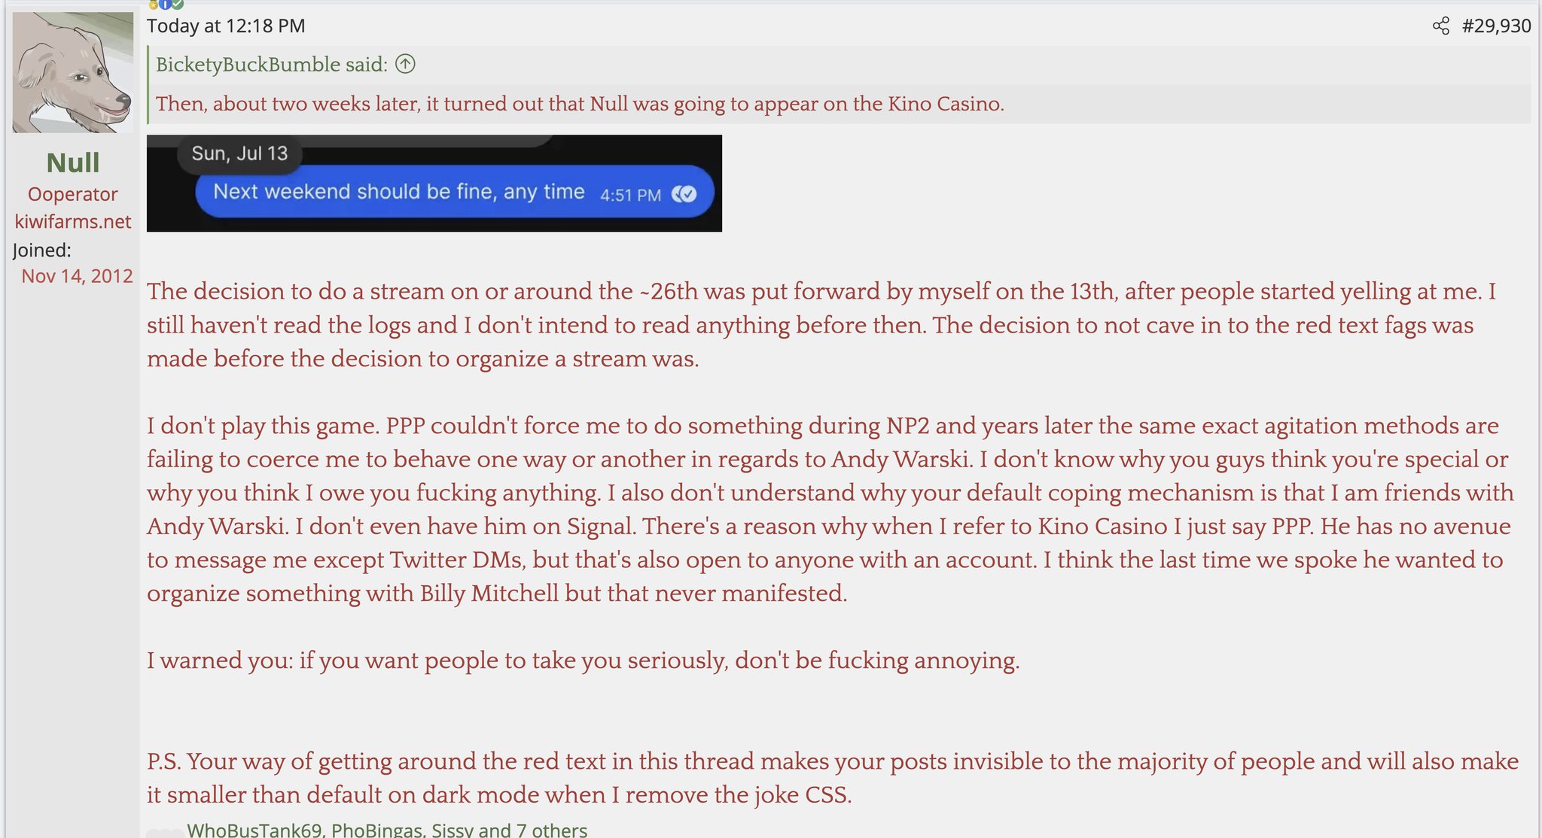Click the "Sun, Jul 13" date pill
The height and width of the screenshot is (838, 1542).
239,153
